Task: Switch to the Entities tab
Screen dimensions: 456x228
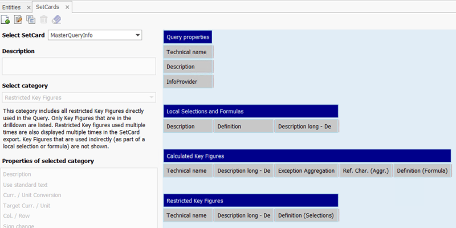Action: pos(11,7)
